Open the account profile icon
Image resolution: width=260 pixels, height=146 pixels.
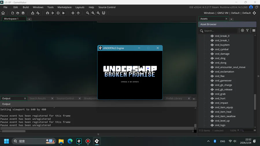tap(251, 7)
